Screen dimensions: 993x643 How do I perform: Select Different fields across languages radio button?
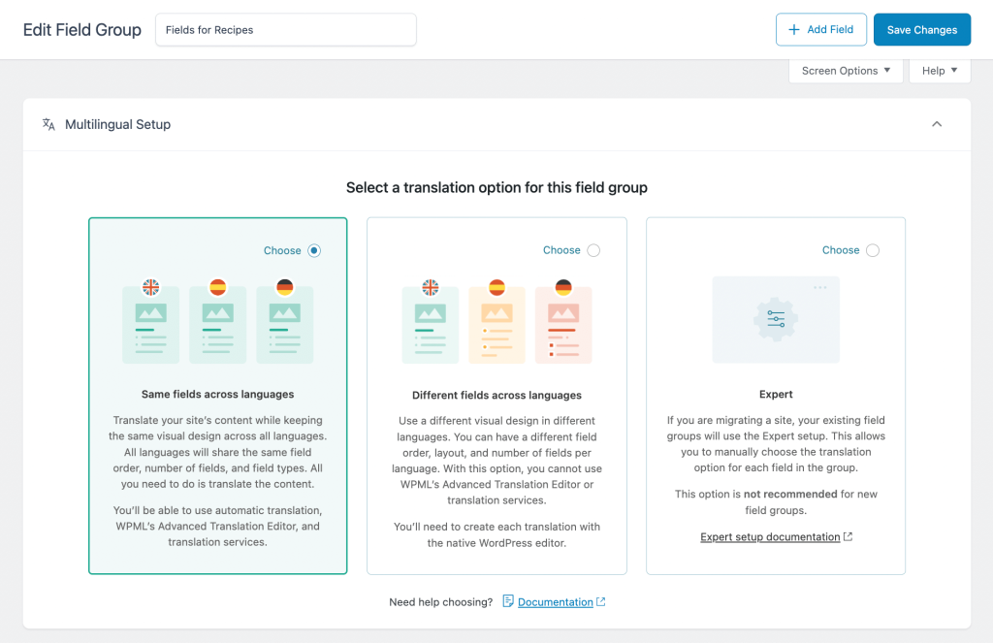pyautogui.click(x=593, y=250)
